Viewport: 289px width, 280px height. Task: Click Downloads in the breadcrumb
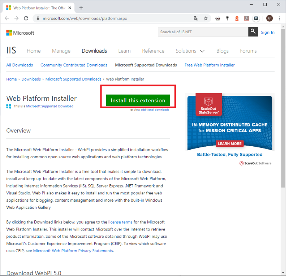pyautogui.click(x=31, y=79)
